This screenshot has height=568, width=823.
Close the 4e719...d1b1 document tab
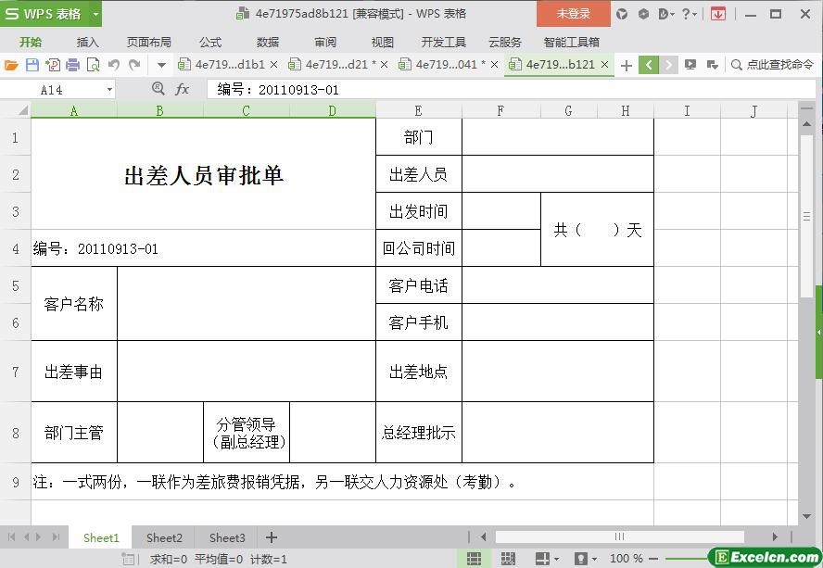coord(273,65)
